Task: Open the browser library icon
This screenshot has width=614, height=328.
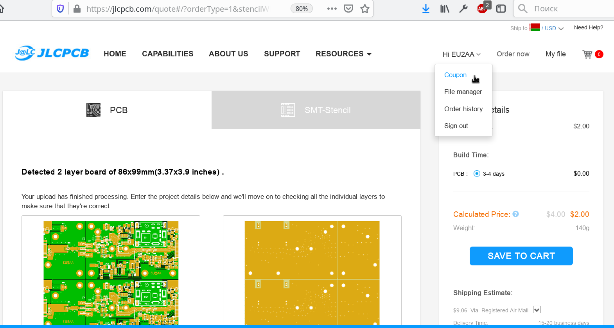Action: coord(445,9)
